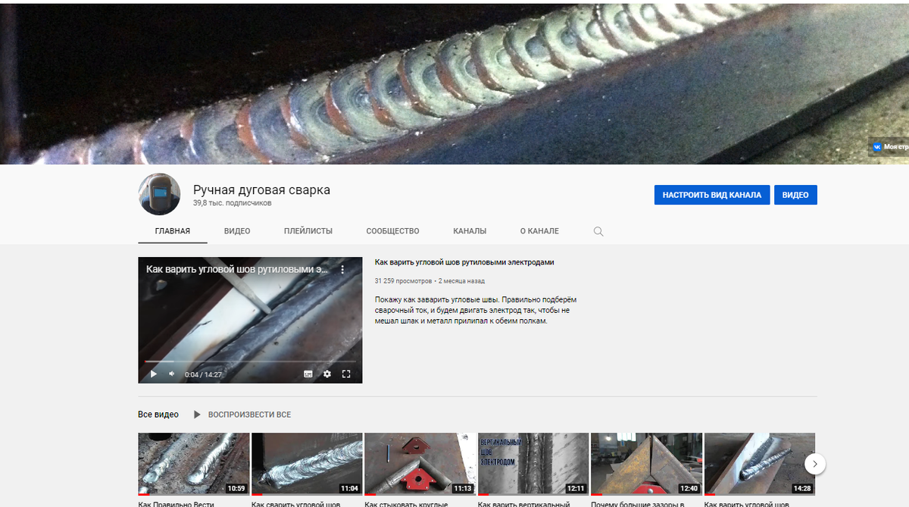Select the КАНАЛЫ tab
The width and height of the screenshot is (909, 507).
[x=470, y=231]
